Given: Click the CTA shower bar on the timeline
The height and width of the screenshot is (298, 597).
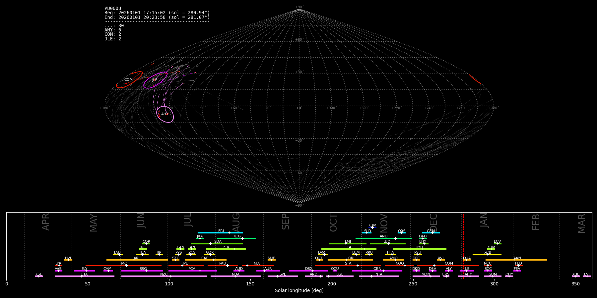Looking at the screenshot, I should (349, 249).
